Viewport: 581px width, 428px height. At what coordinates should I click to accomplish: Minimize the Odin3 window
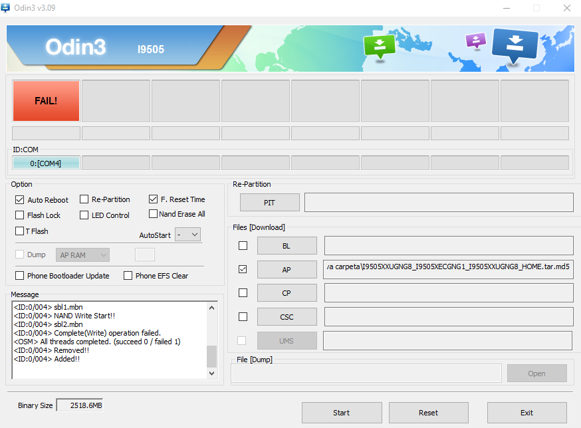click(507, 8)
